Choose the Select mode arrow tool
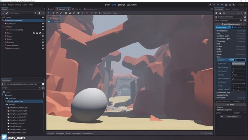This screenshot has height=140, width=248. [x=49, y=13]
